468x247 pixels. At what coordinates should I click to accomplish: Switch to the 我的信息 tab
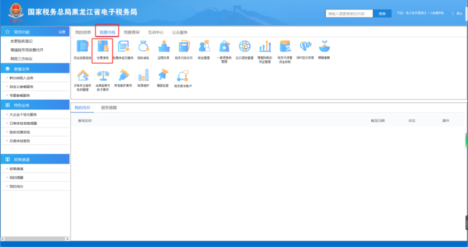83,33
